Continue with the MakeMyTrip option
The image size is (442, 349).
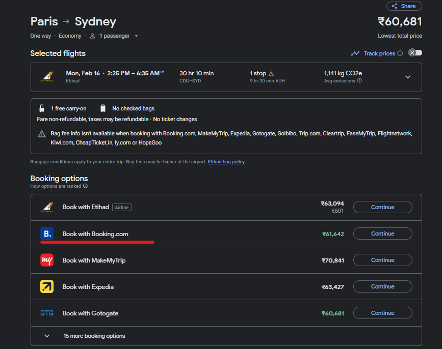click(382, 260)
